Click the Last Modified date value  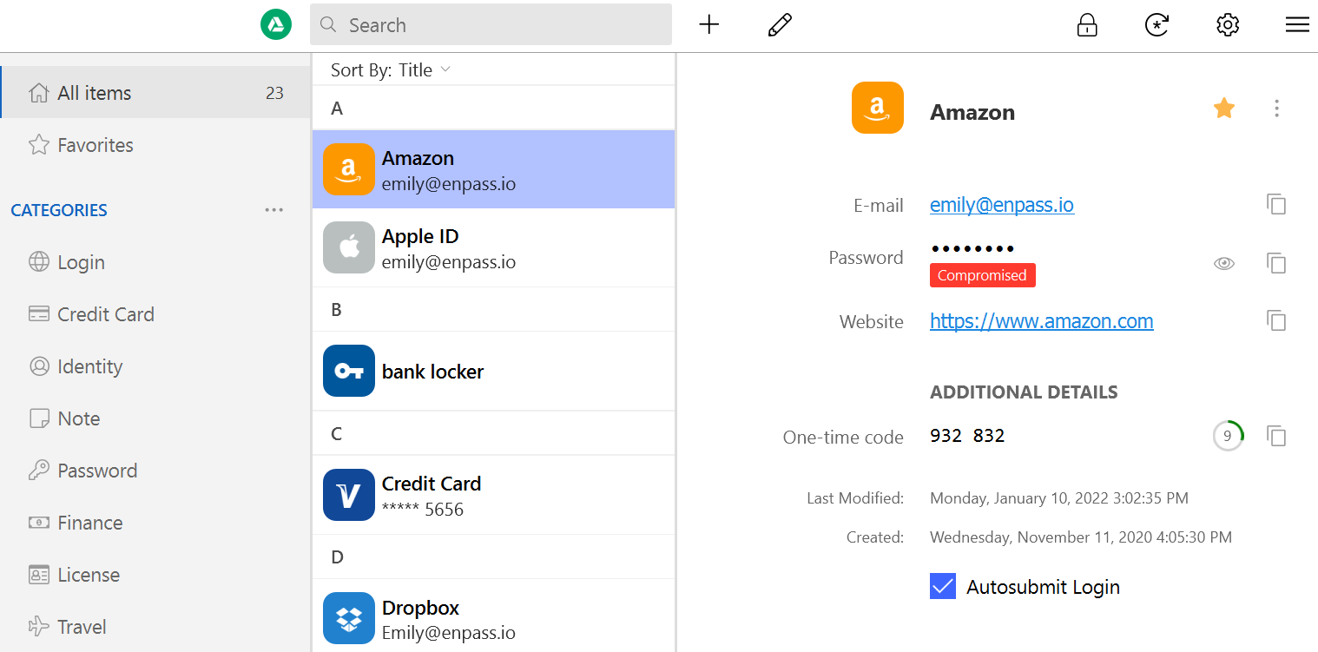1059,498
